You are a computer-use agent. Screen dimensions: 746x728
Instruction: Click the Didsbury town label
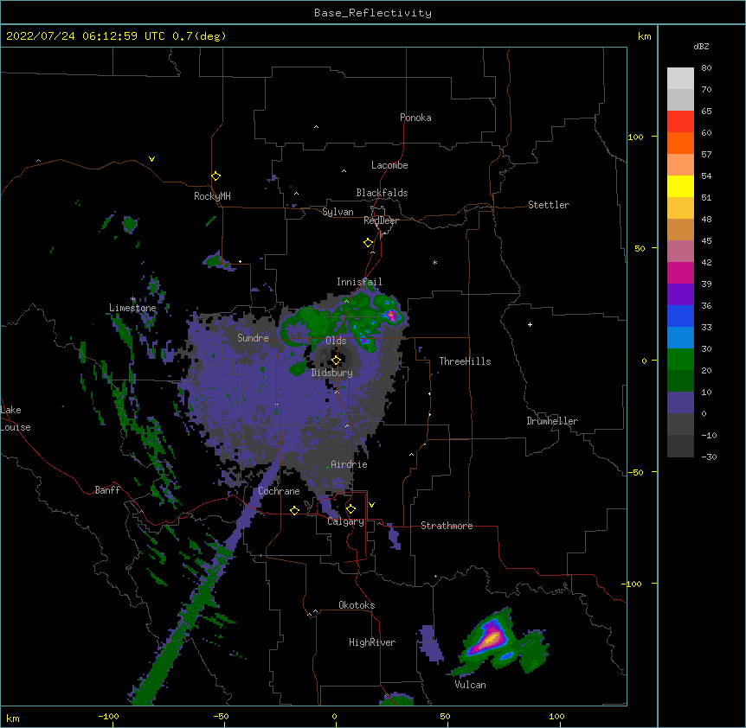(x=332, y=373)
